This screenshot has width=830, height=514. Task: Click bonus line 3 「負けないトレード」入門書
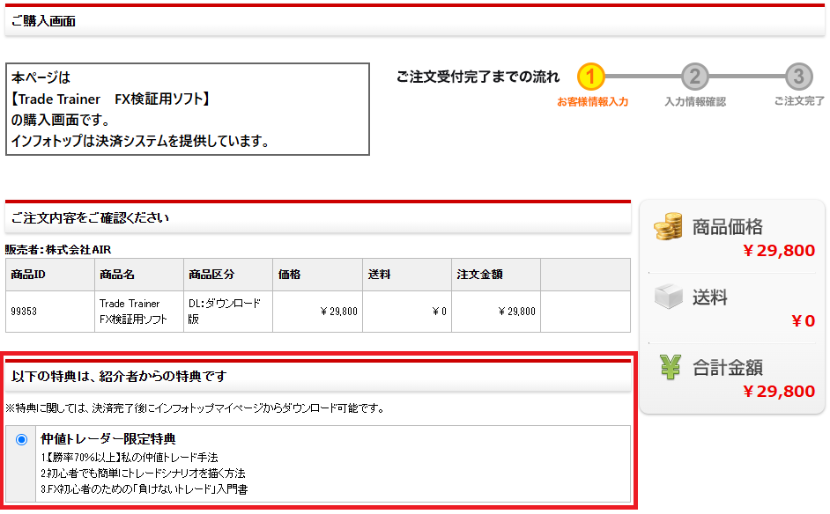[x=144, y=489]
